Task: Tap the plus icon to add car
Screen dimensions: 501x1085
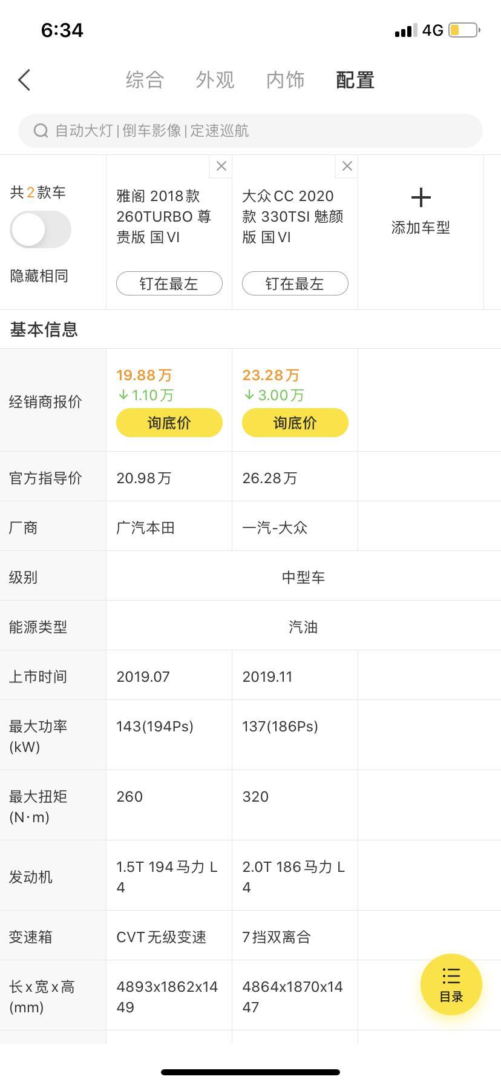Action: (421, 197)
